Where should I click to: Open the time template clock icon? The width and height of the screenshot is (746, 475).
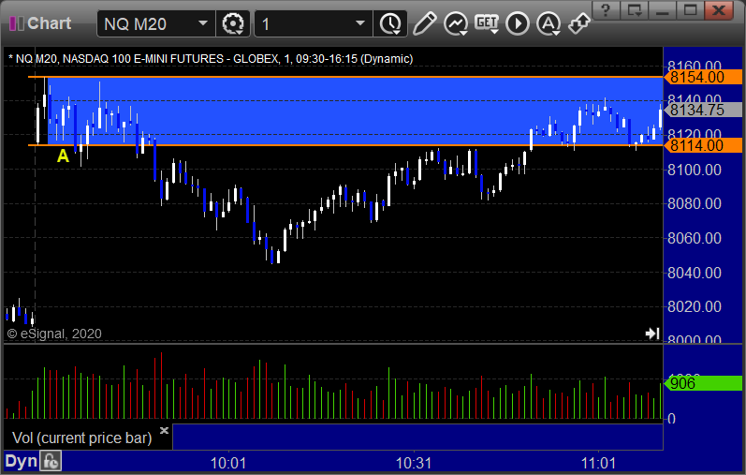[390, 23]
